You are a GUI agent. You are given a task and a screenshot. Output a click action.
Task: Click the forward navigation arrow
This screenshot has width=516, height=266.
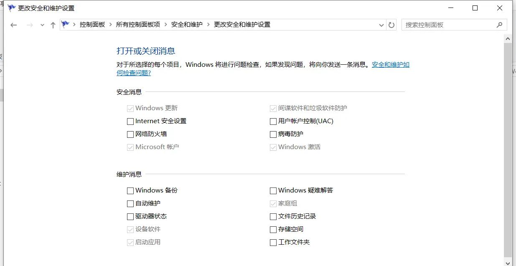[29, 25]
